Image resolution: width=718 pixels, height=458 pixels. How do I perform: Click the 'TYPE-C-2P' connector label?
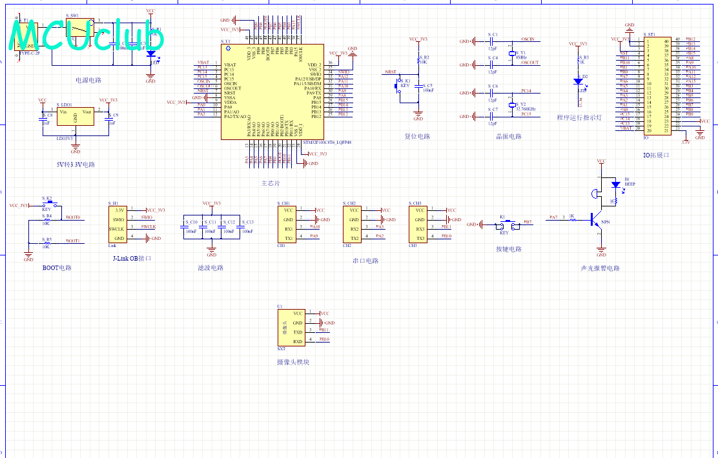(x=29, y=53)
